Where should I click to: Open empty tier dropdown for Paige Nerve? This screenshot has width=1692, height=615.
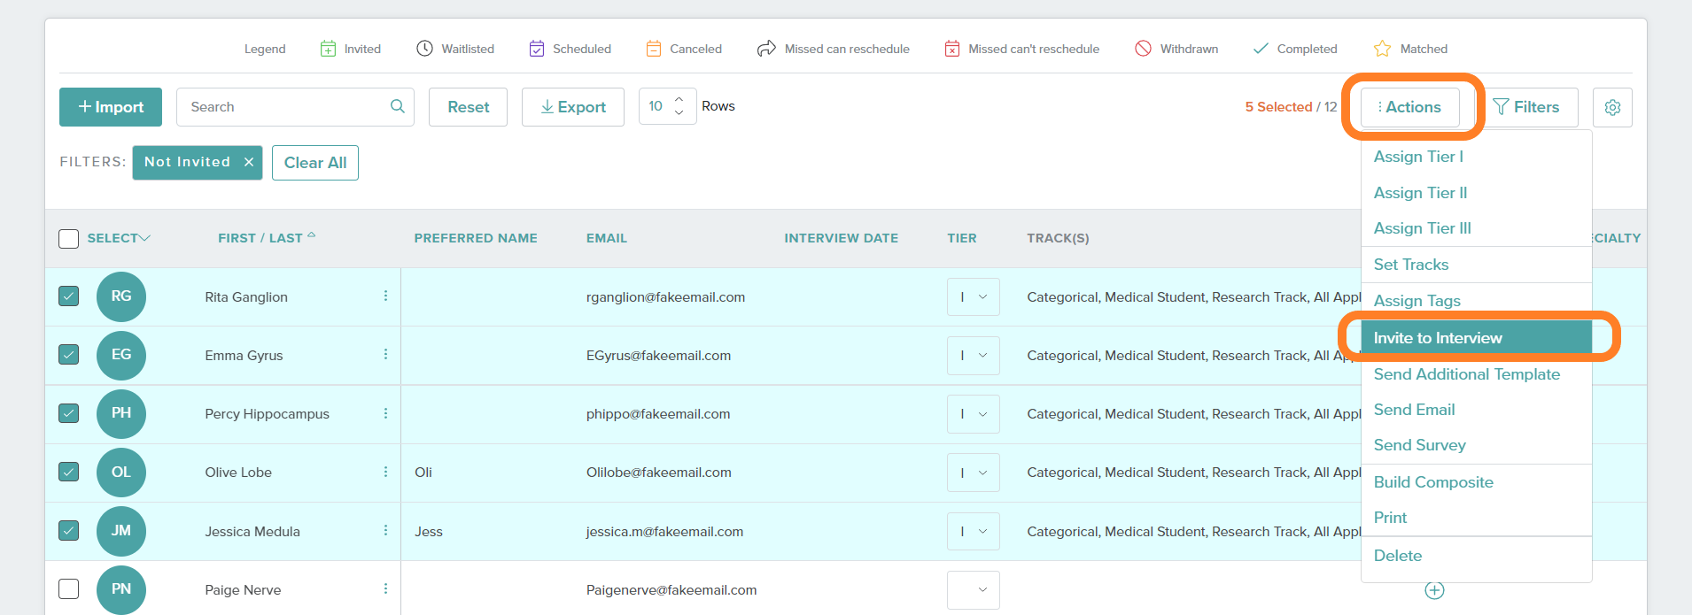click(x=974, y=590)
